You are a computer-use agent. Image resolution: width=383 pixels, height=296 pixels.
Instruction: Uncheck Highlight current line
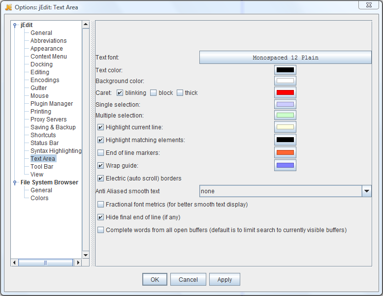(x=100, y=127)
